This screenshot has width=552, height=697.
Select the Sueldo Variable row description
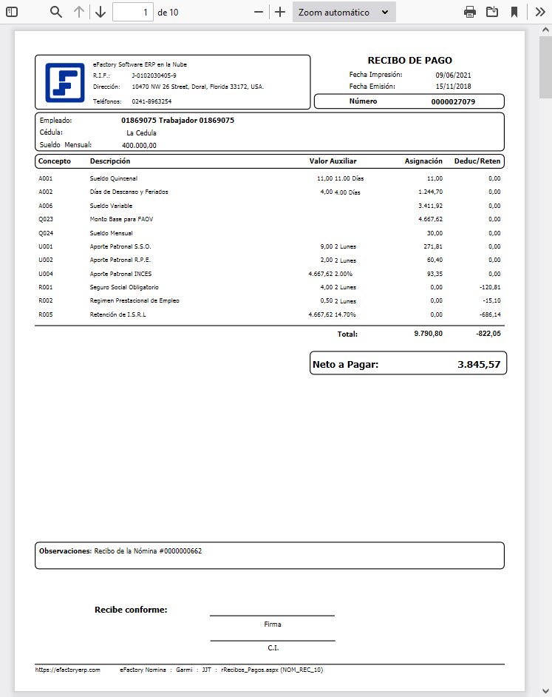tap(111, 206)
